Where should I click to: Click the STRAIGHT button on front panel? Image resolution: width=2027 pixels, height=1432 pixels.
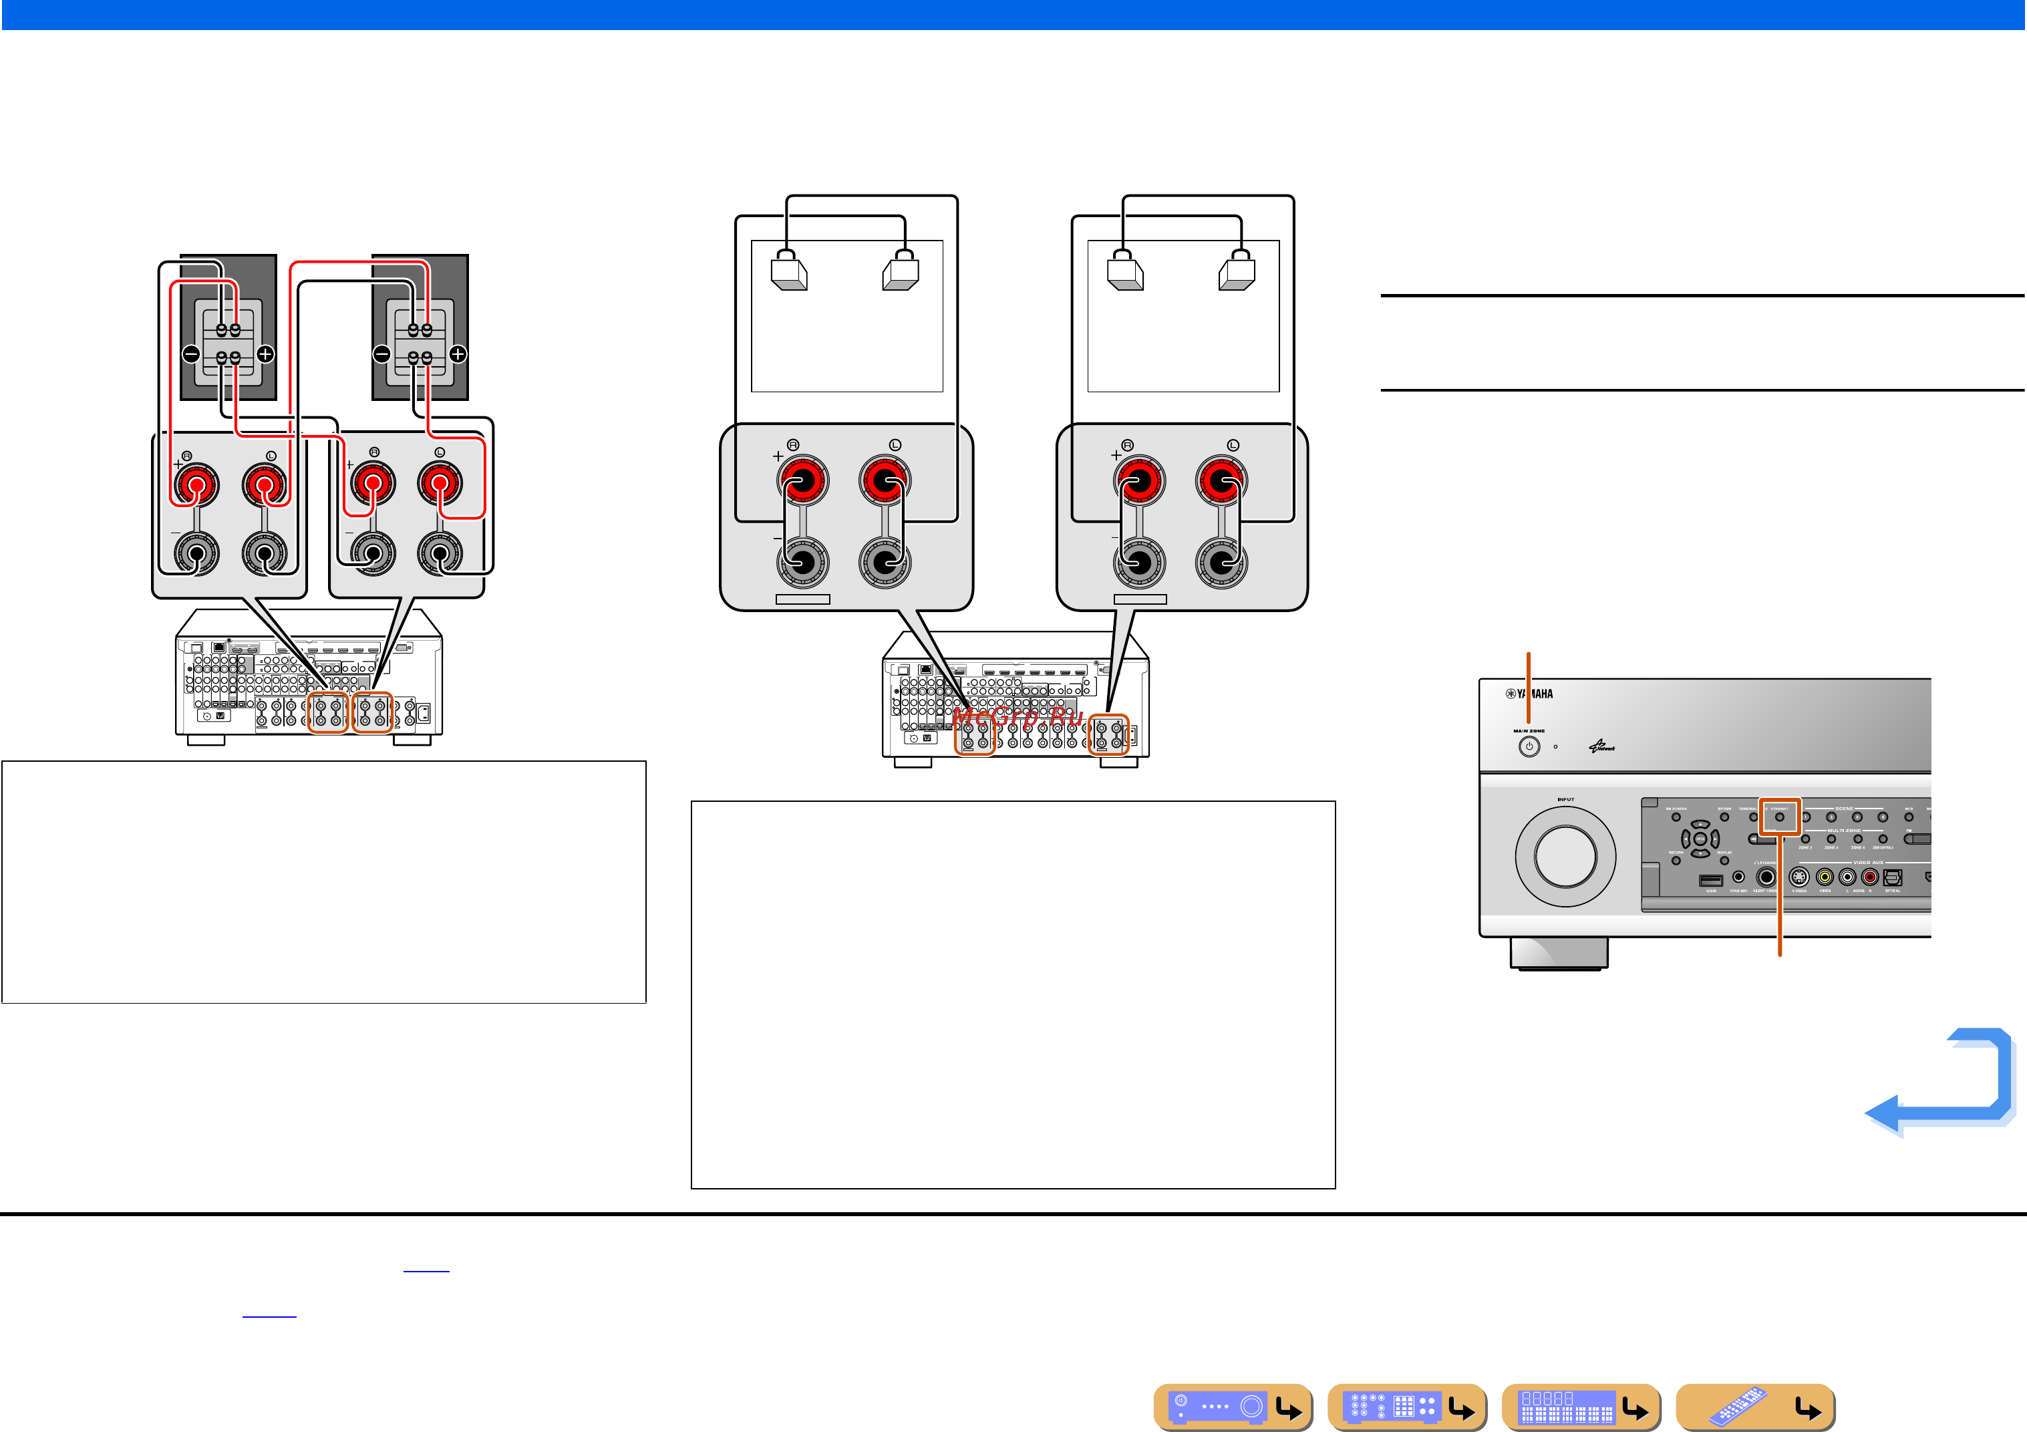(x=1780, y=817)
